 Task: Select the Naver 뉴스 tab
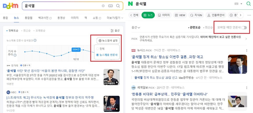point(148,15)
